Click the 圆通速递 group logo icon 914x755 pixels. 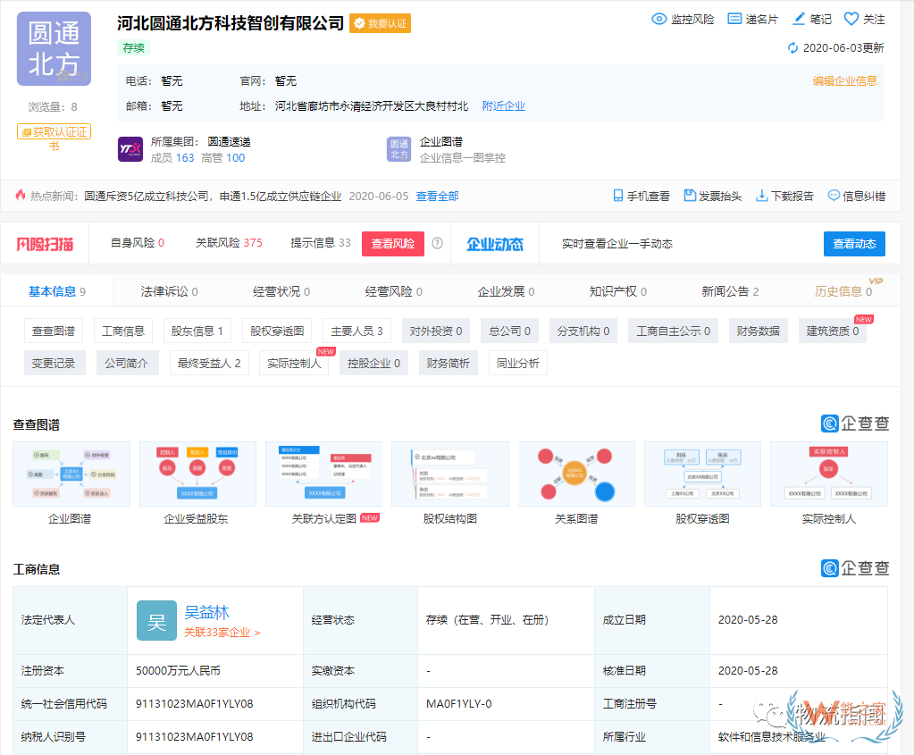tap(130, 149)
